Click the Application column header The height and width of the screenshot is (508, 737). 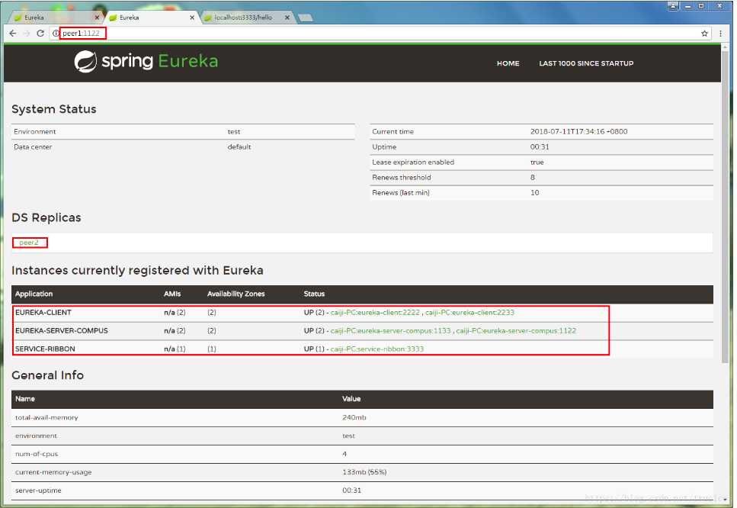(34, 294)
